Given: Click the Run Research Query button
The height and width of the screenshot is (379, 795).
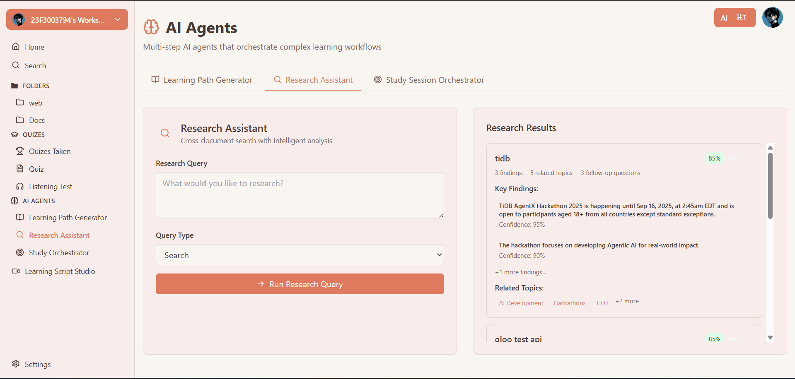Looking at the screenshot, I should coord(300,284).
